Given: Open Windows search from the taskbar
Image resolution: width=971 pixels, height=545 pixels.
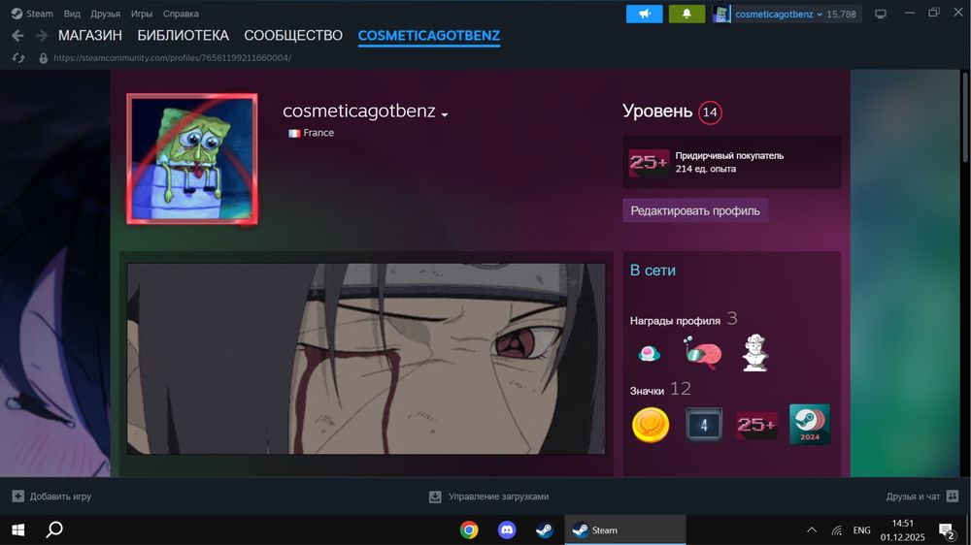Looking at the screenshot, I should coord(54,529).
